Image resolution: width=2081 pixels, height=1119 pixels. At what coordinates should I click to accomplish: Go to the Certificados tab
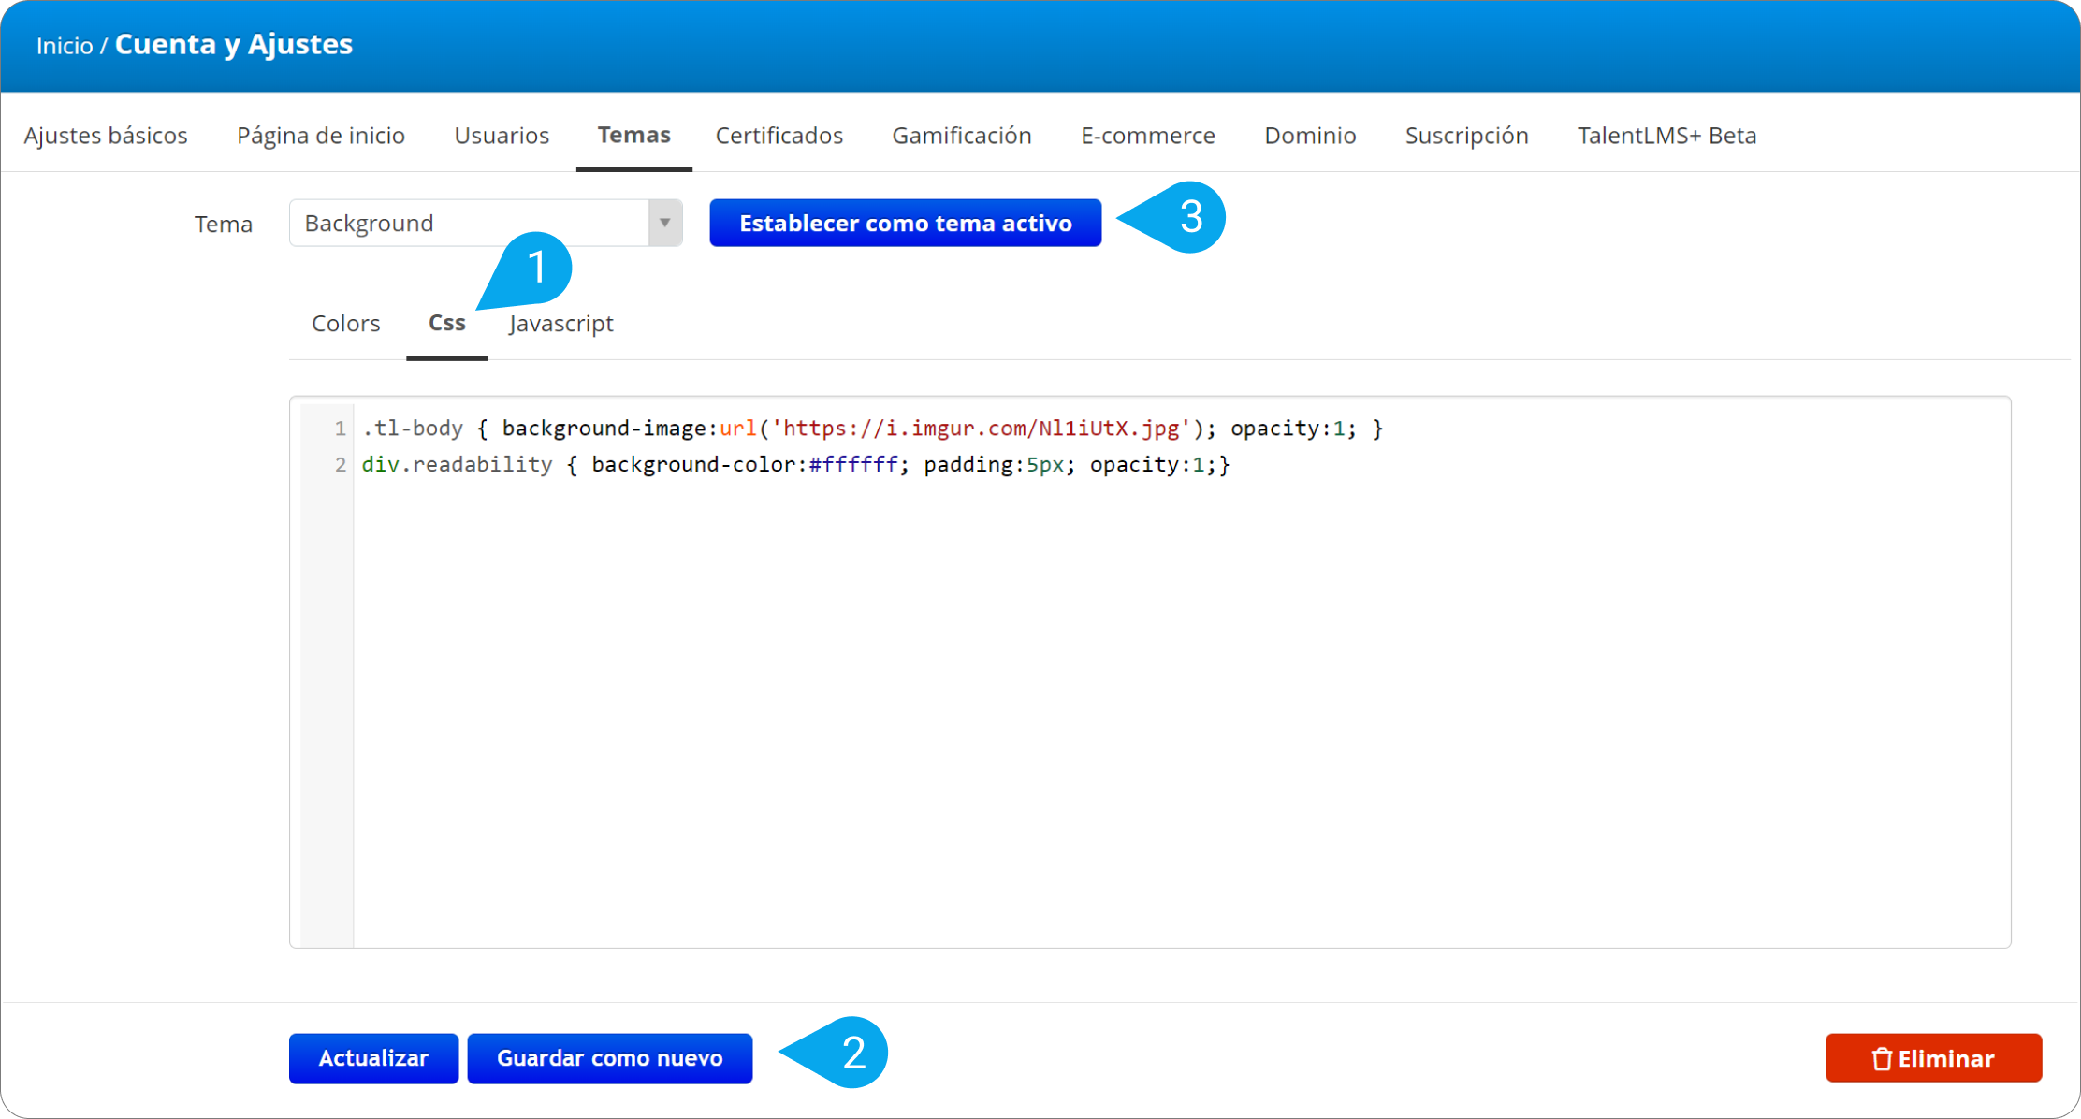[x=779, y=135]
